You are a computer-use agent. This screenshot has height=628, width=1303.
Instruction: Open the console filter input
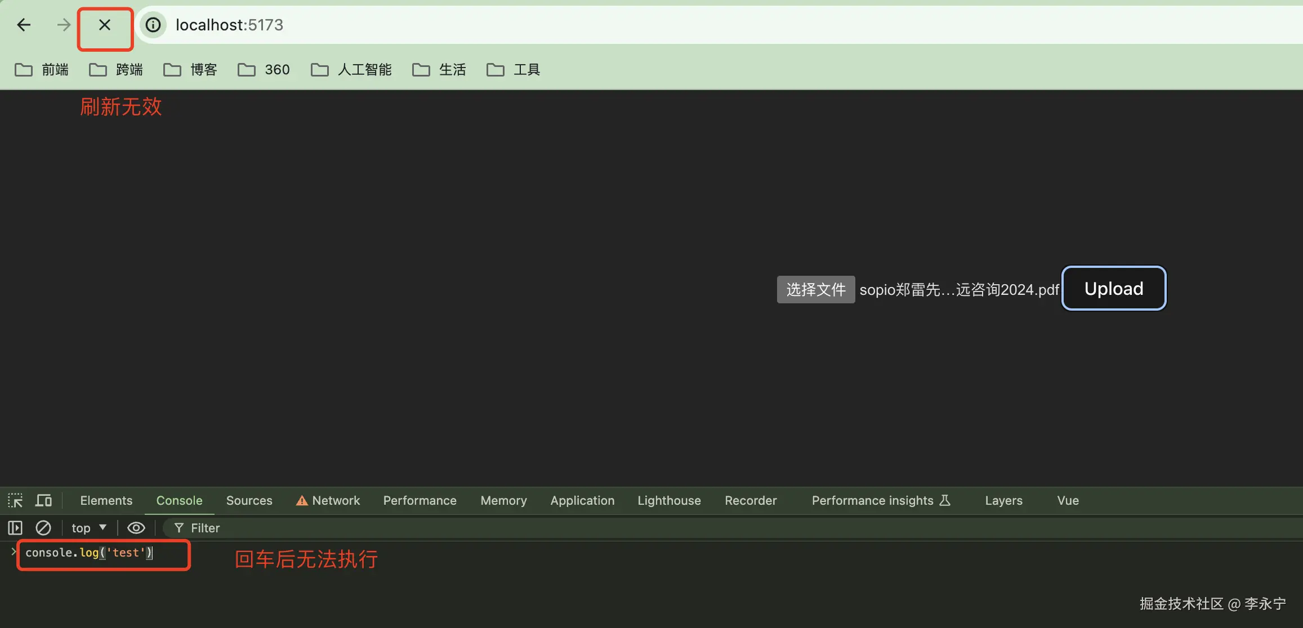(x=203, y=528)
